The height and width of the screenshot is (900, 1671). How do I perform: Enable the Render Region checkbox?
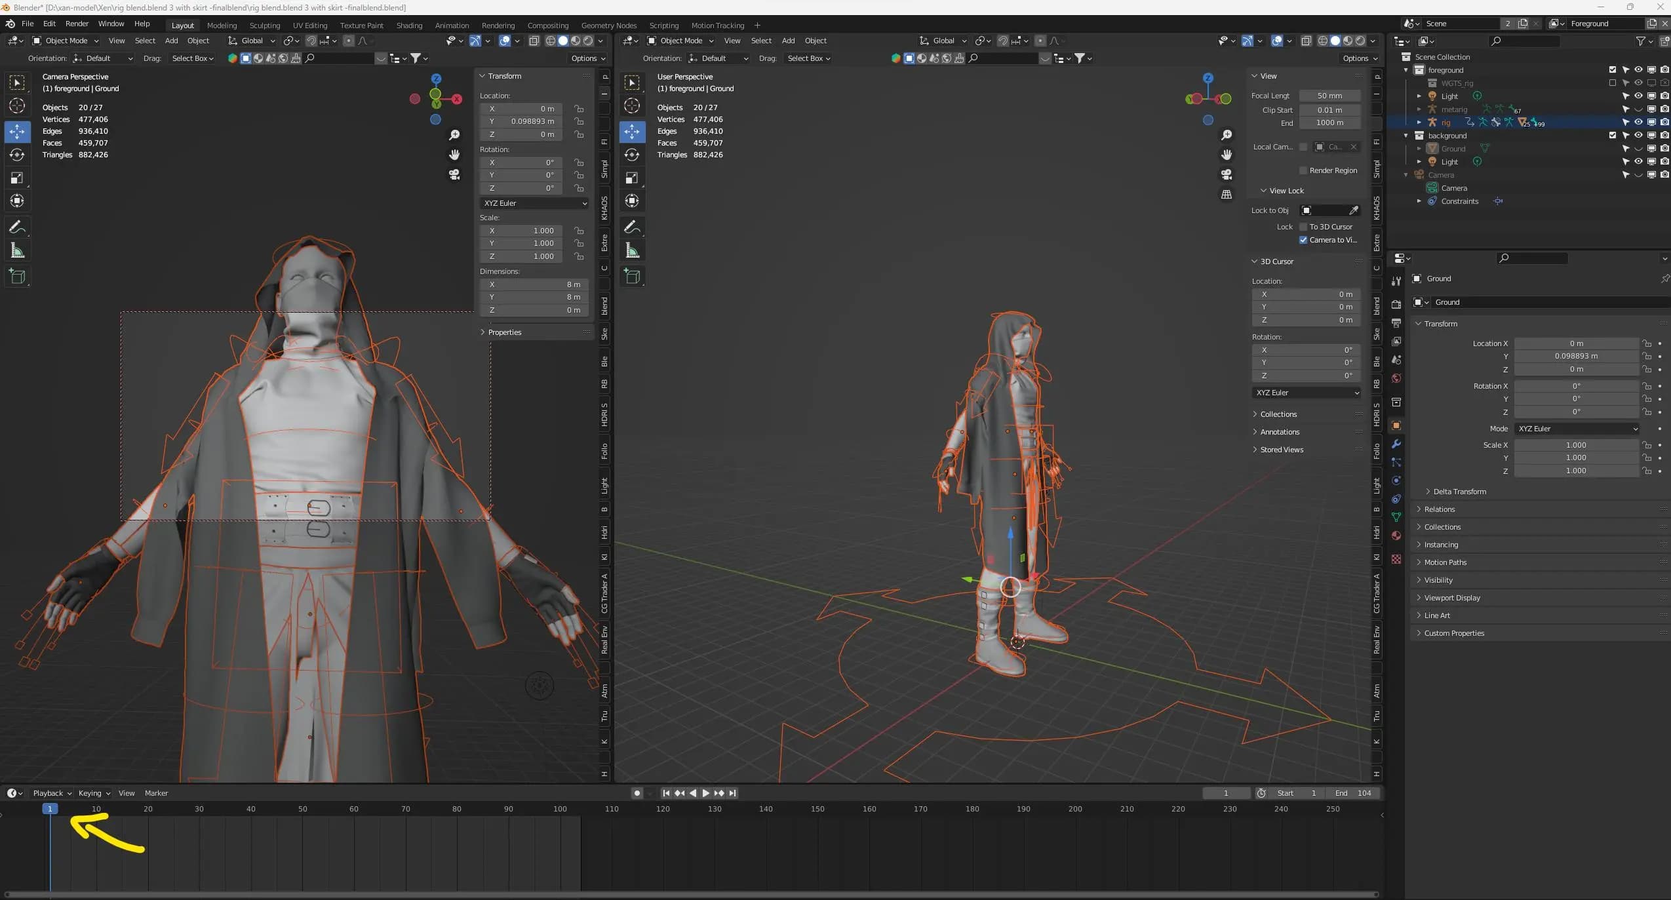pyautogui.click(x=1304, y=170)
